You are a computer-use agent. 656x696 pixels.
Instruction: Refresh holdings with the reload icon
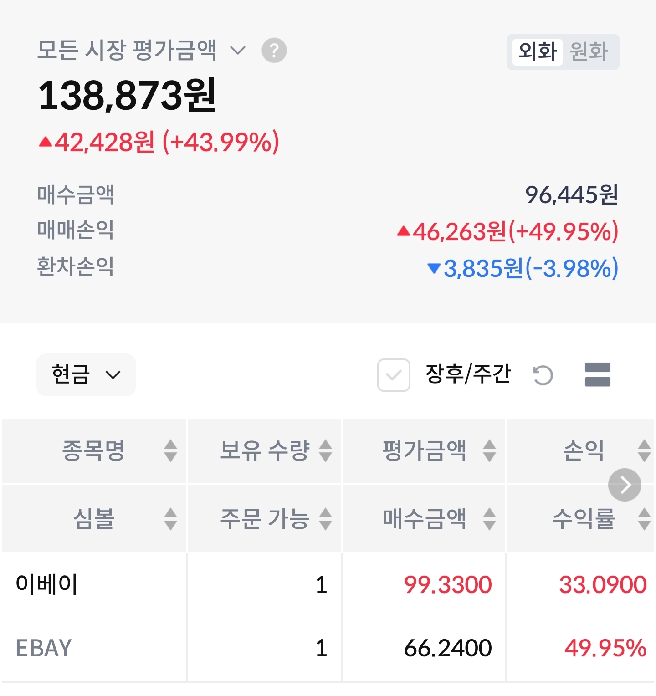[x=543, y=375]
